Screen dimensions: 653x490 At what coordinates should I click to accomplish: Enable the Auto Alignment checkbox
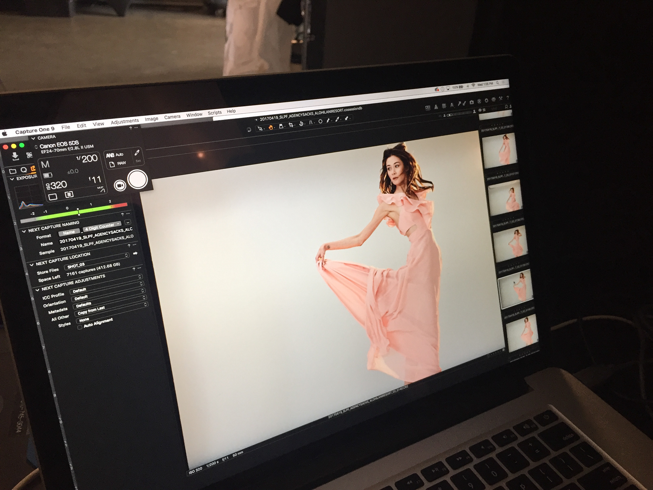80,327
